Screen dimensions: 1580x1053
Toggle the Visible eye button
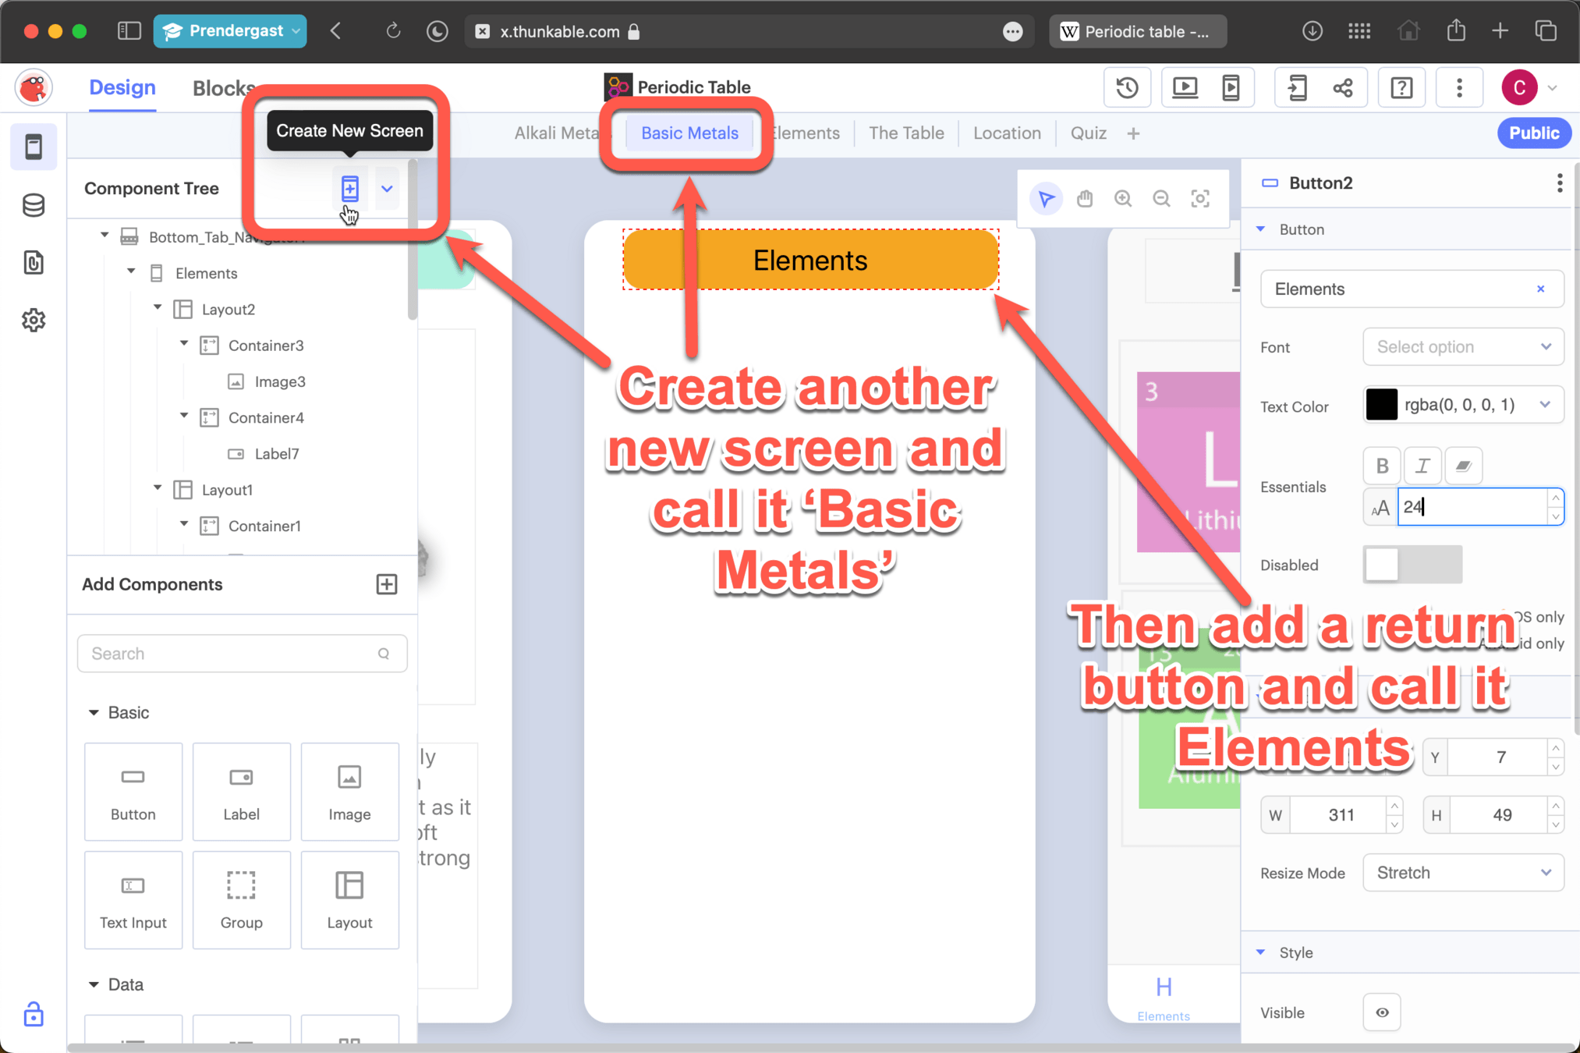(x=1382, y=1012)
